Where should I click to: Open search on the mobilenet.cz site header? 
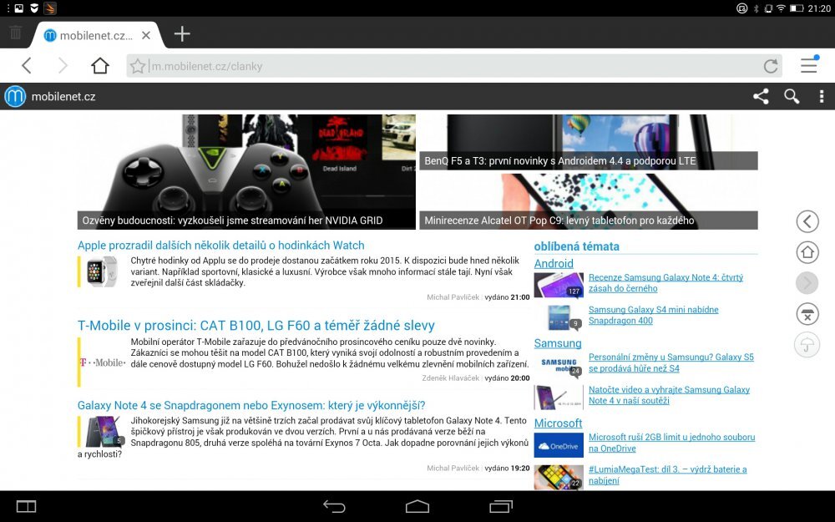point(791,96)
